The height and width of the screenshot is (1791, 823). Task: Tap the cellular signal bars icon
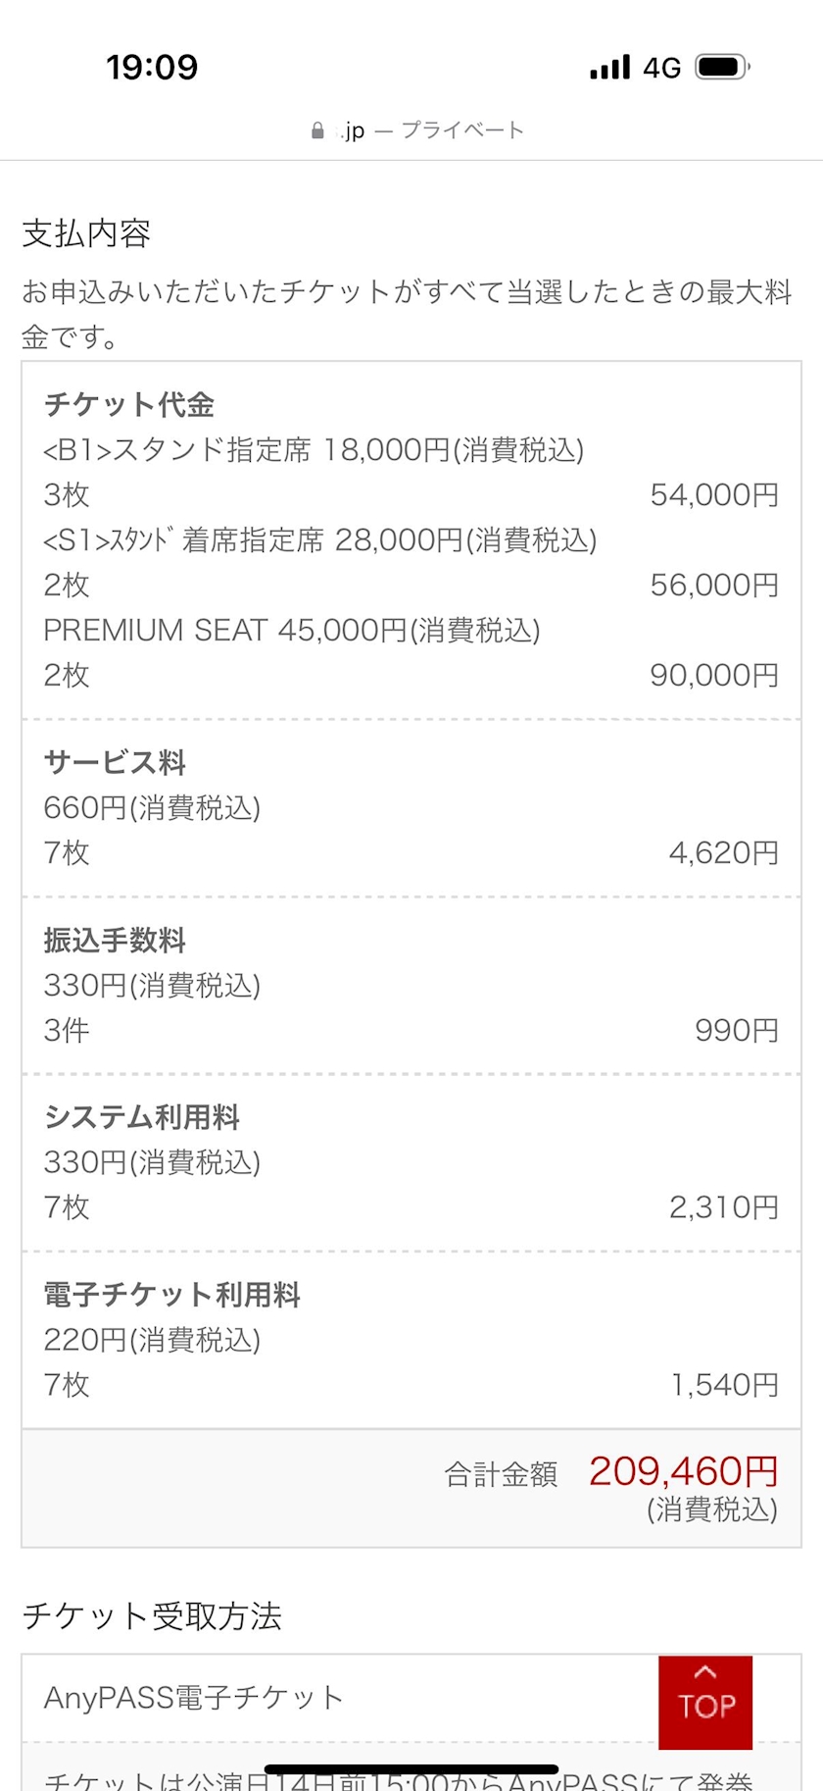(609, 67)
